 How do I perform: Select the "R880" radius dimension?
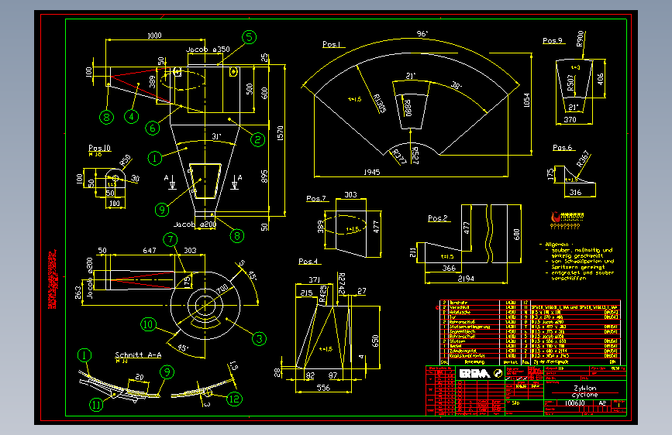point(408,108)
